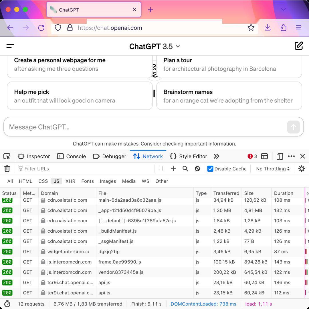Open the No Throttling dropdown
309x309 pixels.
pyautogui.click(x=272, y=169)
